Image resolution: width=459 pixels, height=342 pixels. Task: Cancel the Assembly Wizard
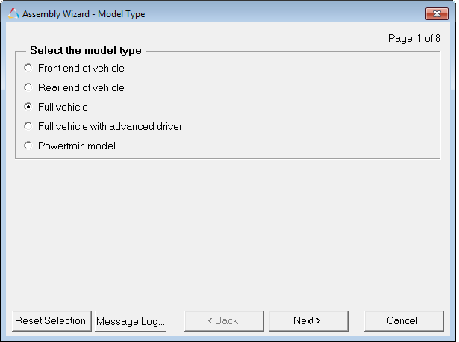403,320
